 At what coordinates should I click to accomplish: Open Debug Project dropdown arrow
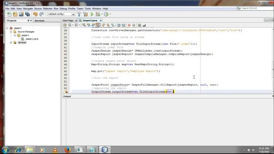click(x=102, y=14)
